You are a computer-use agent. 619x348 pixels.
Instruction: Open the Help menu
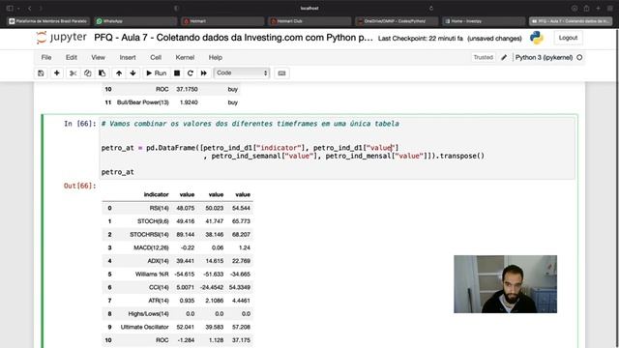click(x=216, y=57)
